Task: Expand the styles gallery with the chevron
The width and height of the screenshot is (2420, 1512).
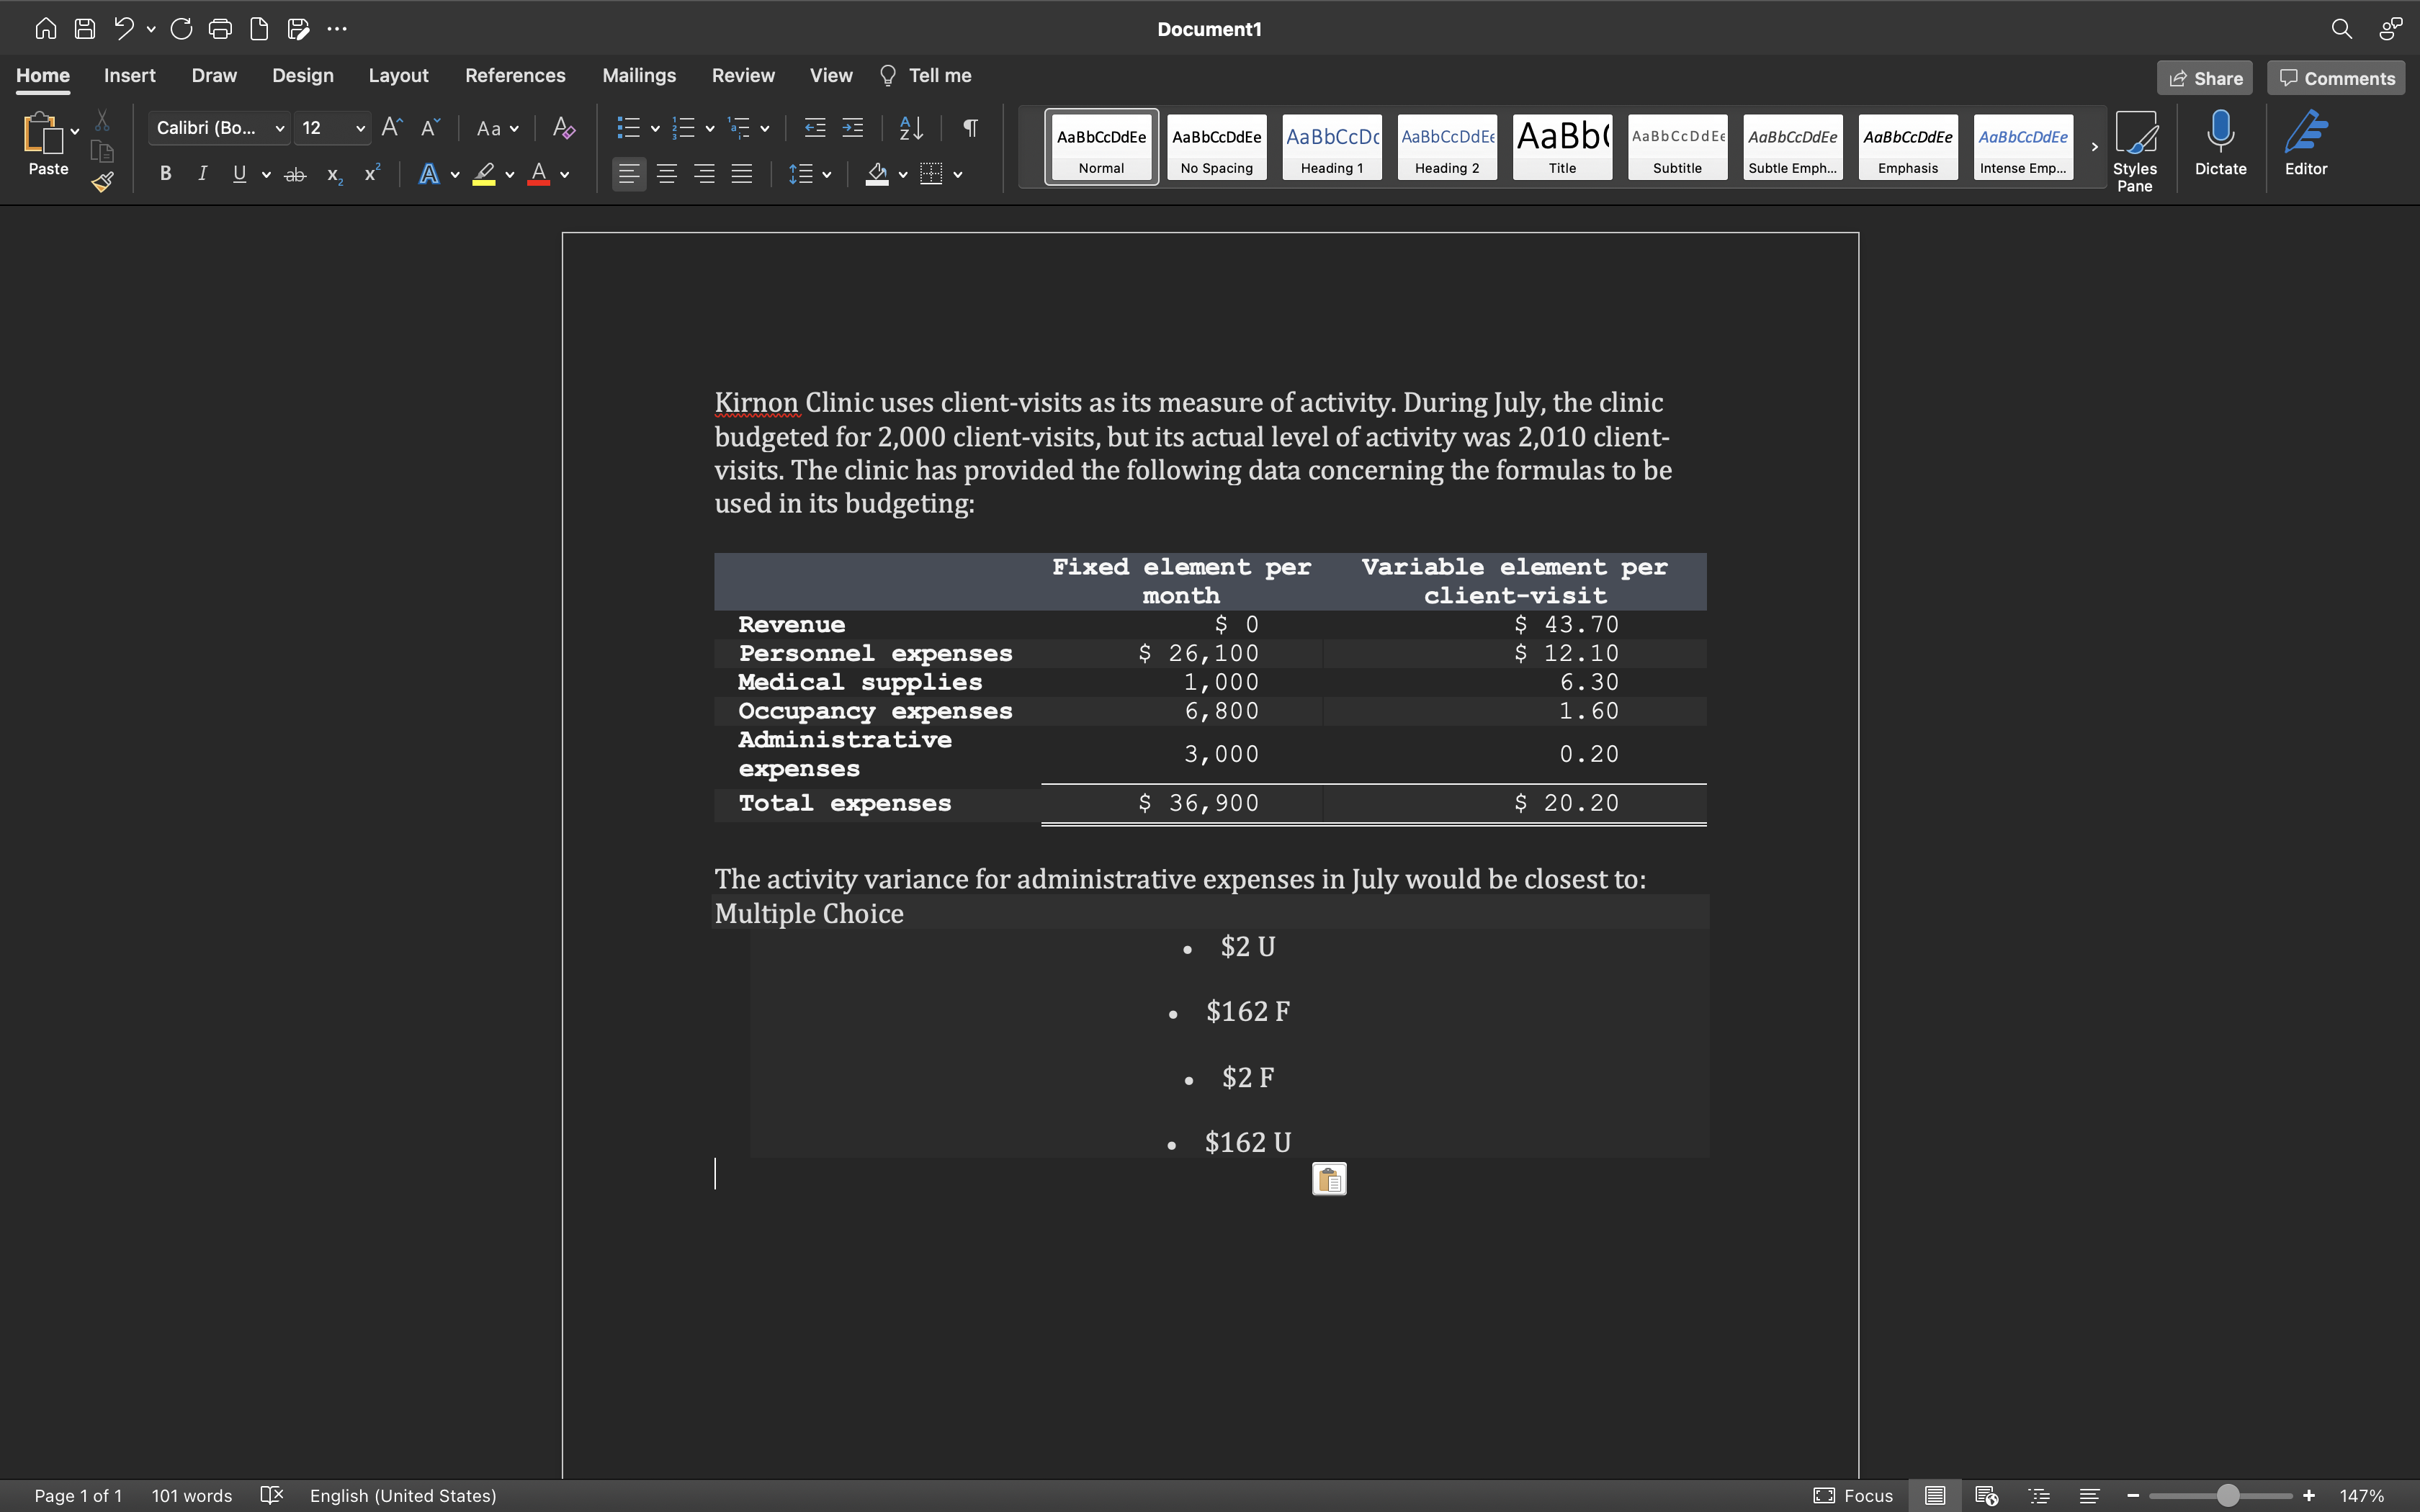Action: 2093,146
